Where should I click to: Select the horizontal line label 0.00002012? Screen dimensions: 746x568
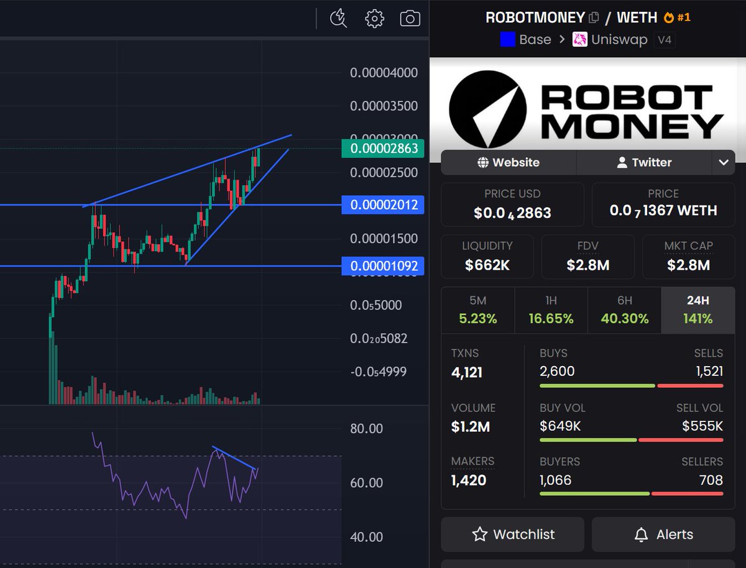383,204
